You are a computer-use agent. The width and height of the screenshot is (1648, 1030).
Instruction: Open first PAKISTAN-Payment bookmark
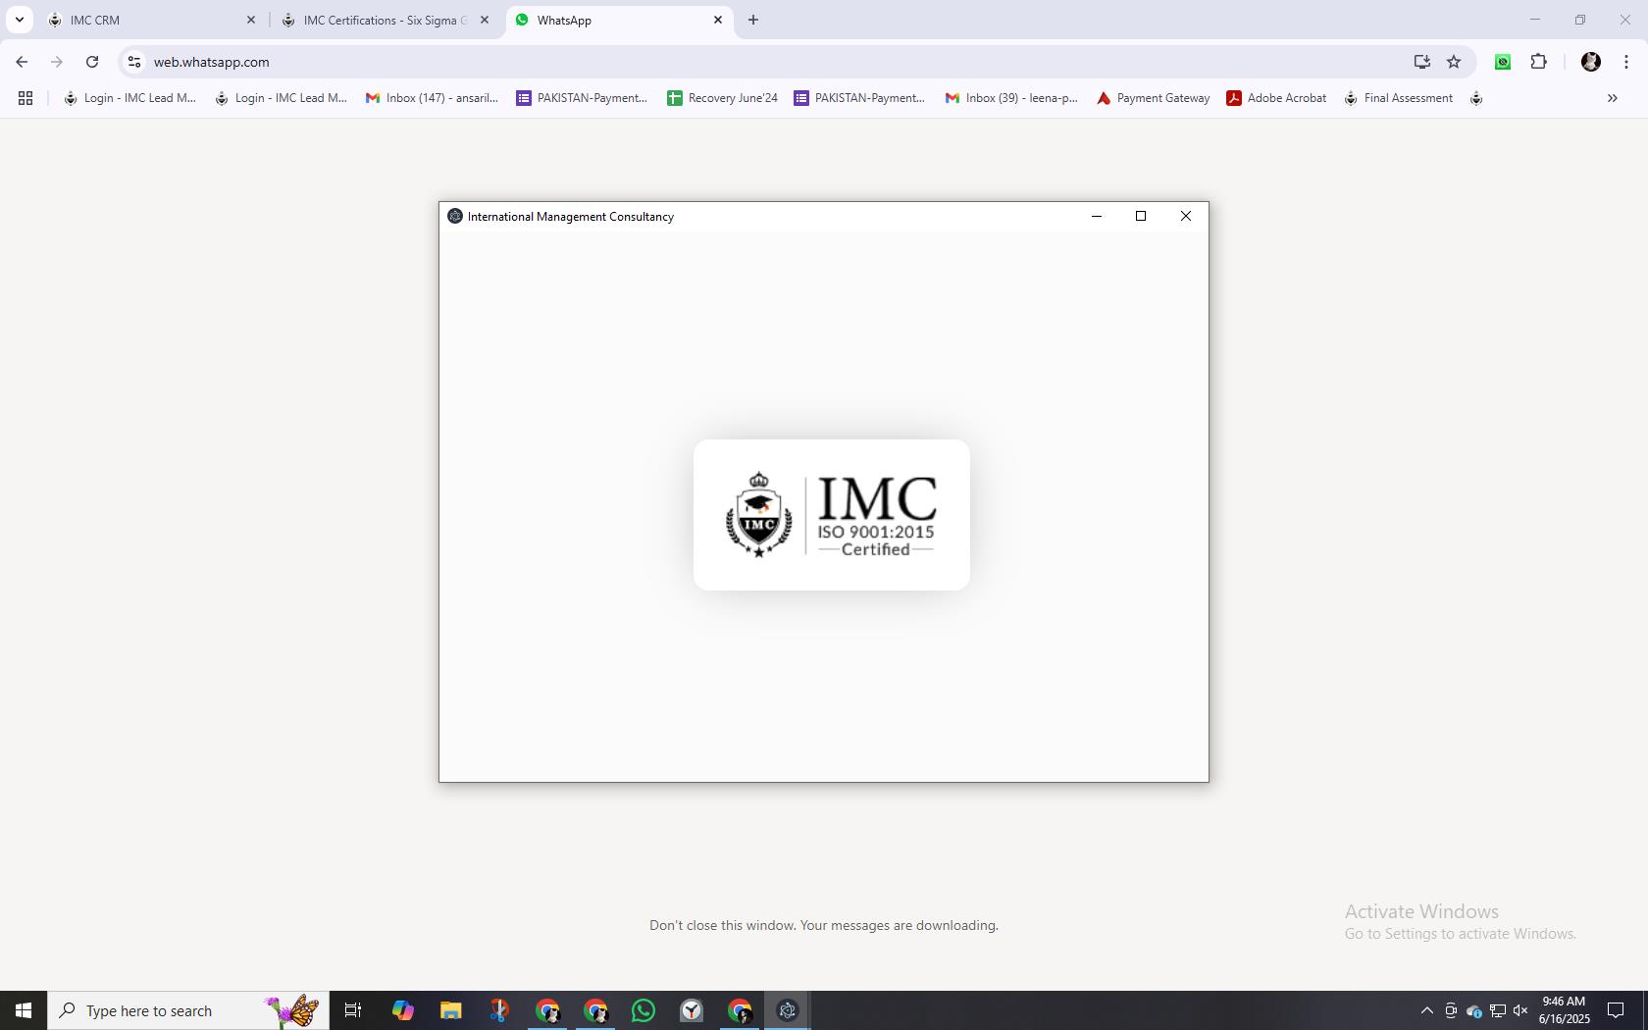tap(582, 98)
